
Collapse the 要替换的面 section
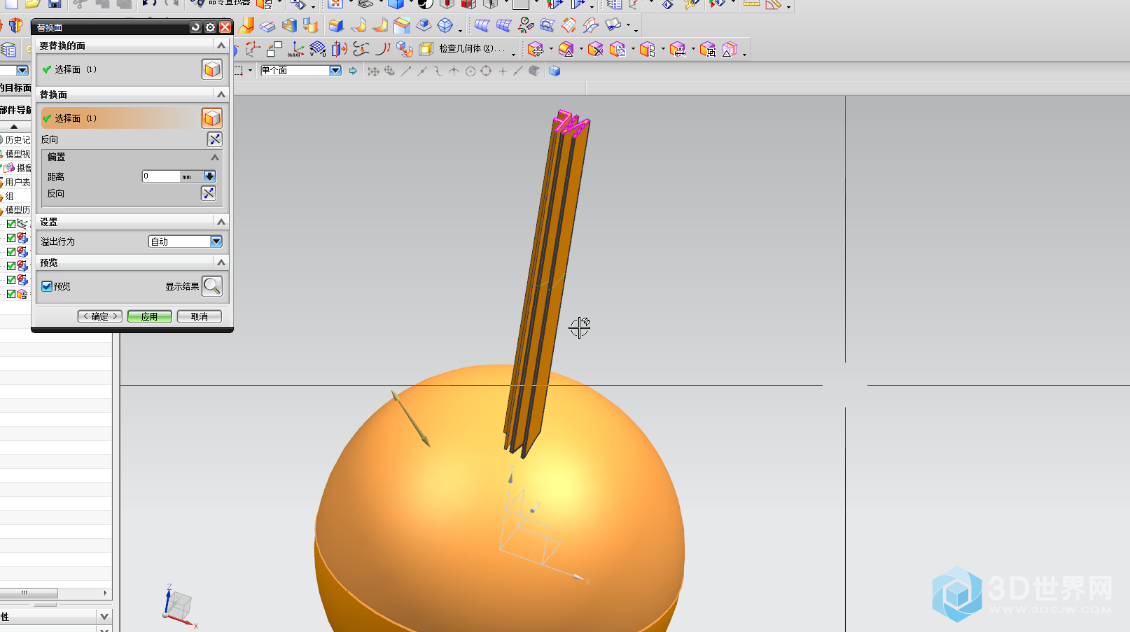point(221,45)
